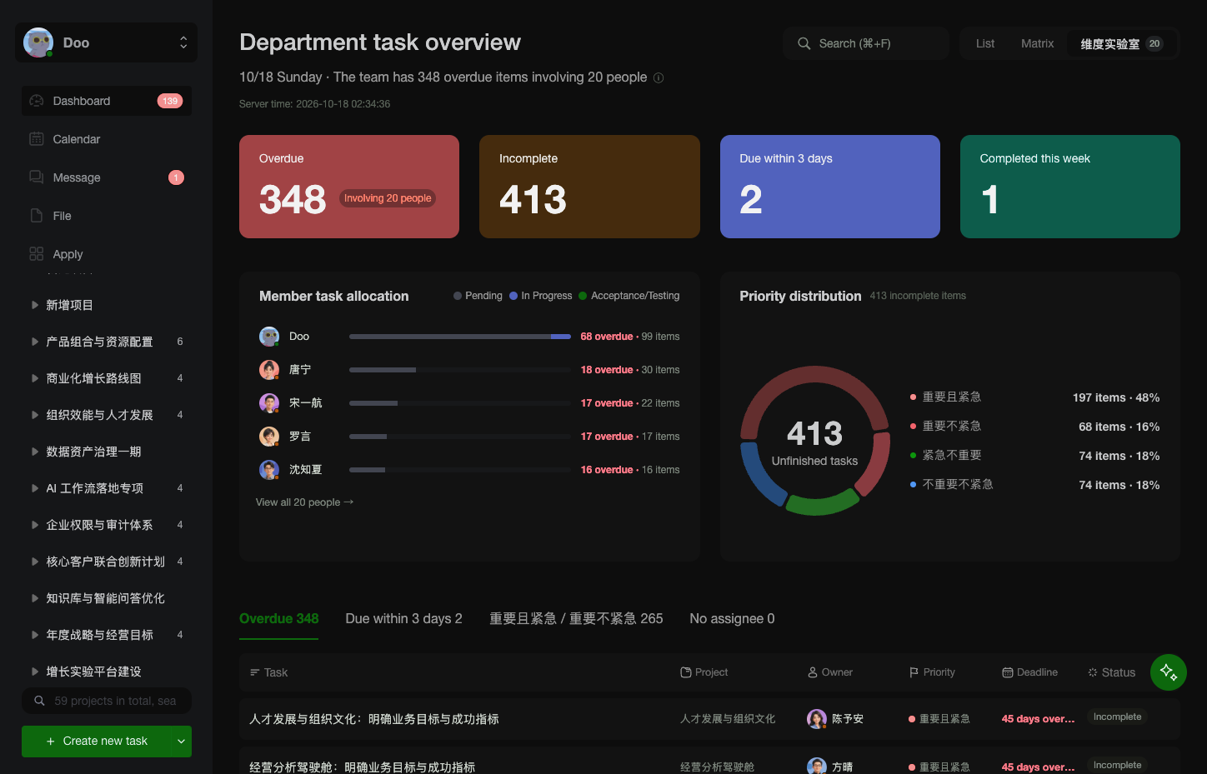Expand the 商业化增长路线图 project
This screenshot has width=1207, height=774.
pos(35,378)
